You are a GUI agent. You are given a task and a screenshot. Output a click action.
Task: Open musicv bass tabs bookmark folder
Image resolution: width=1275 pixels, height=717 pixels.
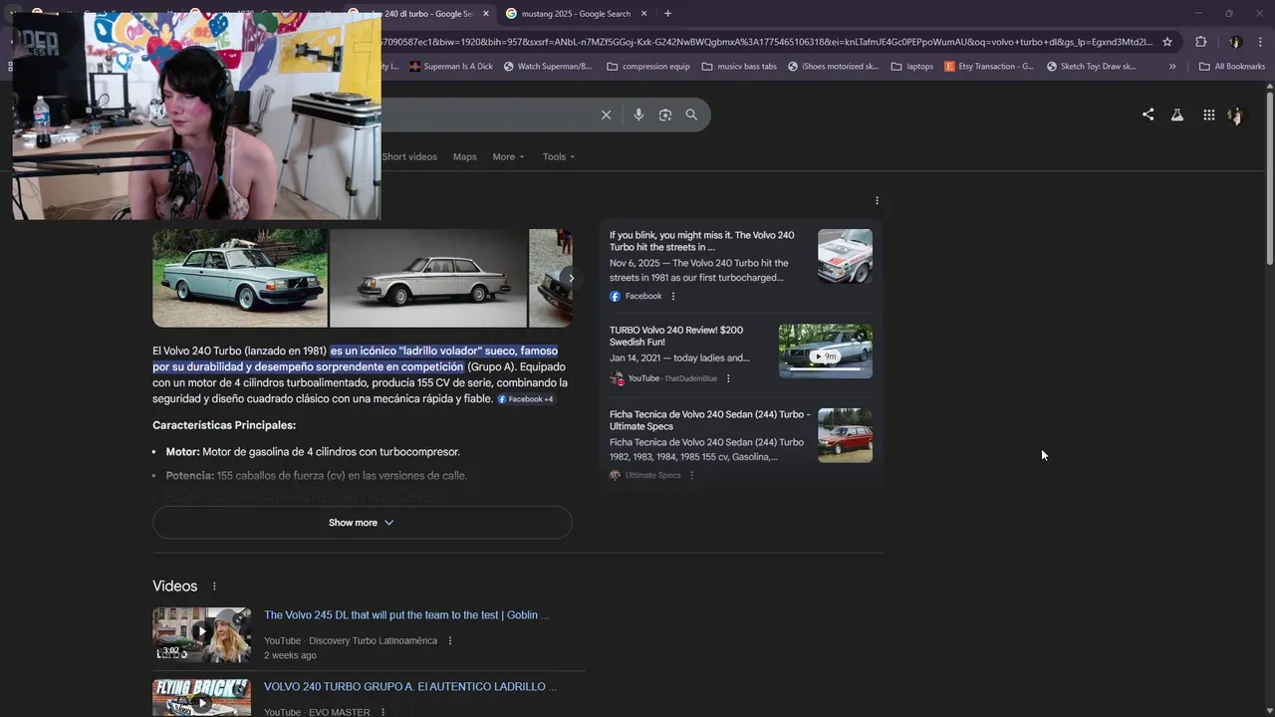739,67
